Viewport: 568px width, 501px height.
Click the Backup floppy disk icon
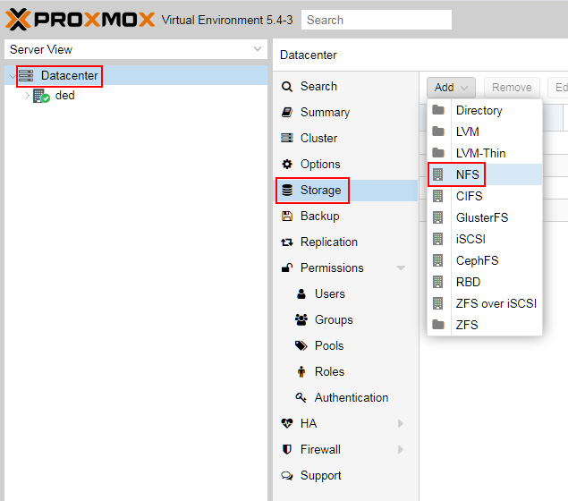tap(287, 217)
